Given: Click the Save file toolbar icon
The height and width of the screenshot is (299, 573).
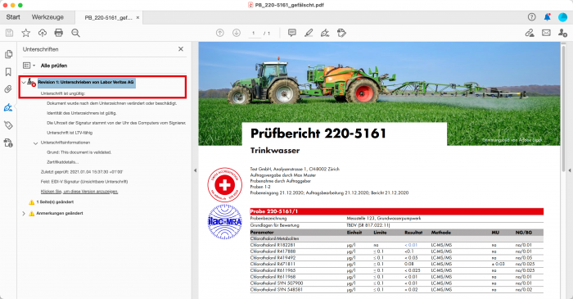Looking at the screenshot, I should 10,33.
